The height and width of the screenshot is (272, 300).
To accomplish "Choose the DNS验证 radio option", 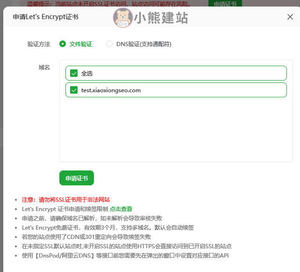I will click(109, 44).
